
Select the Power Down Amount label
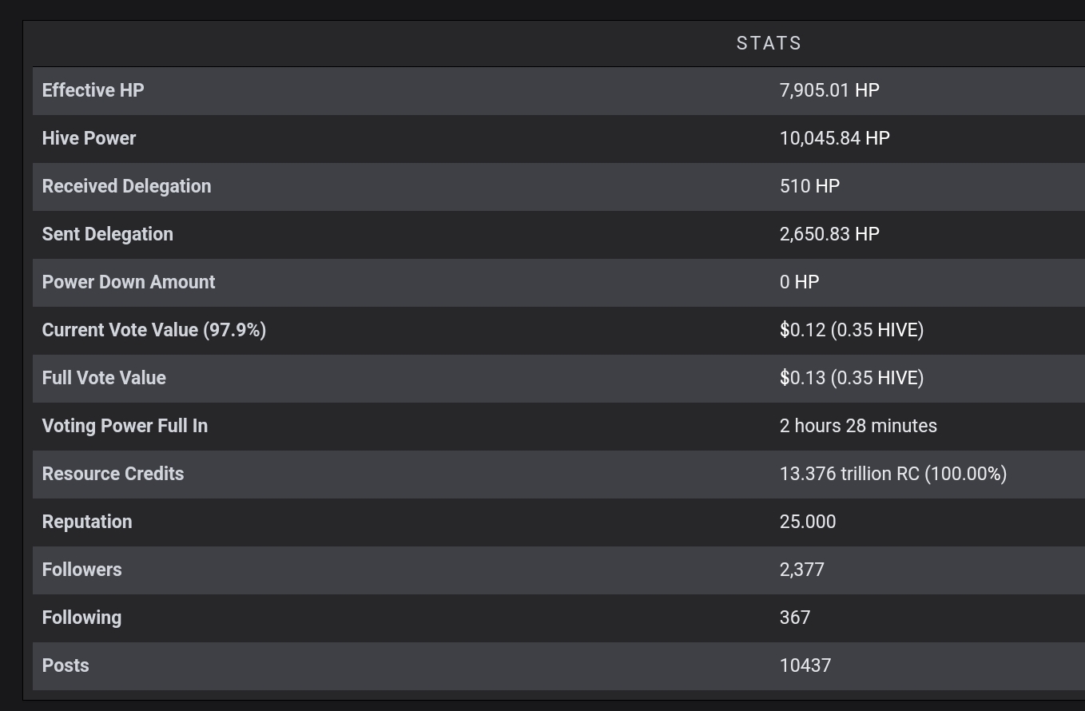click(x=128, y=282)
